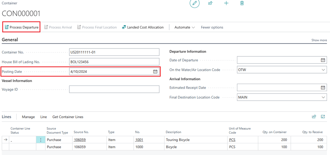
Task: Open the three-dot menu for the Touring Bicycle row
Action: (41, 140)
